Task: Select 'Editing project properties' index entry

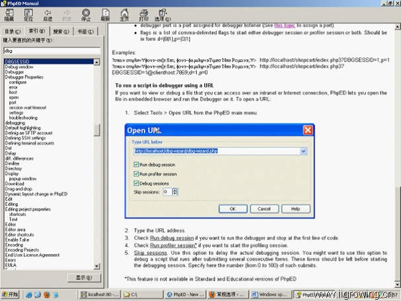Action: click(x=28, y=209)
